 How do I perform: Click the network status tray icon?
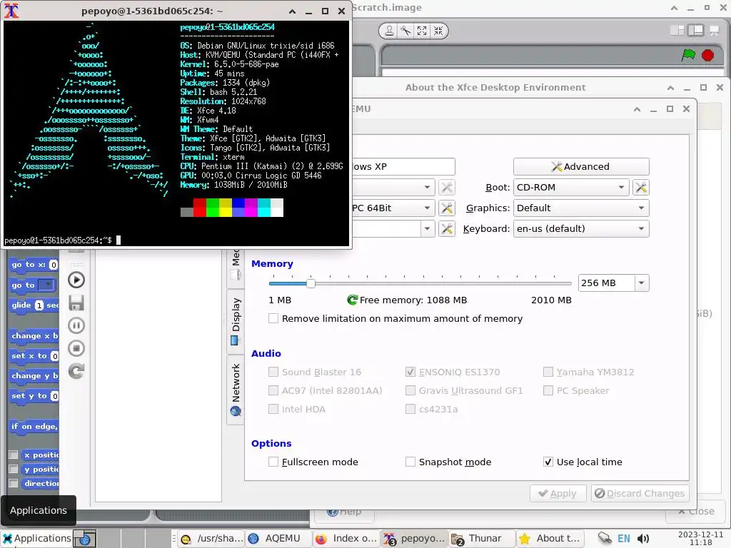coord(605,538)
